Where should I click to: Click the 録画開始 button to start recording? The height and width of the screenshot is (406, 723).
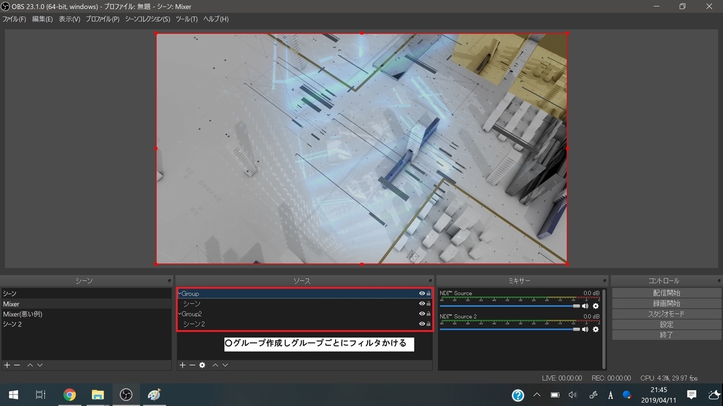click(x=666, y=303)
